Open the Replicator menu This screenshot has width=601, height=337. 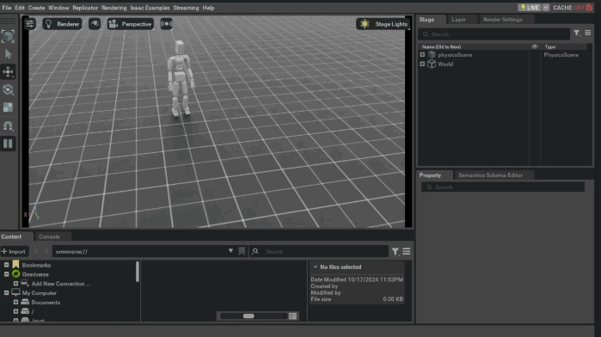point(85,8)
